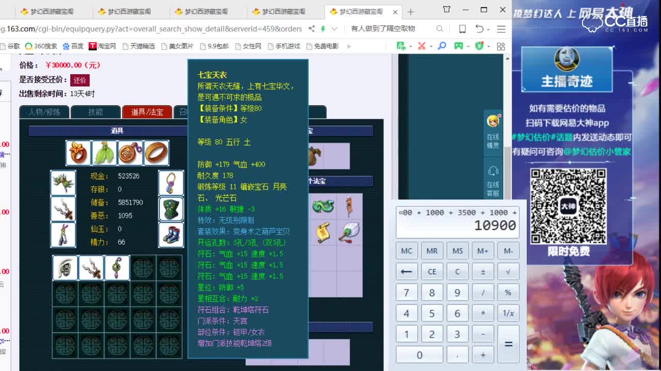Show more bookmarks with the » chevron
Screen dimensions: 661x371
(349, 46)
